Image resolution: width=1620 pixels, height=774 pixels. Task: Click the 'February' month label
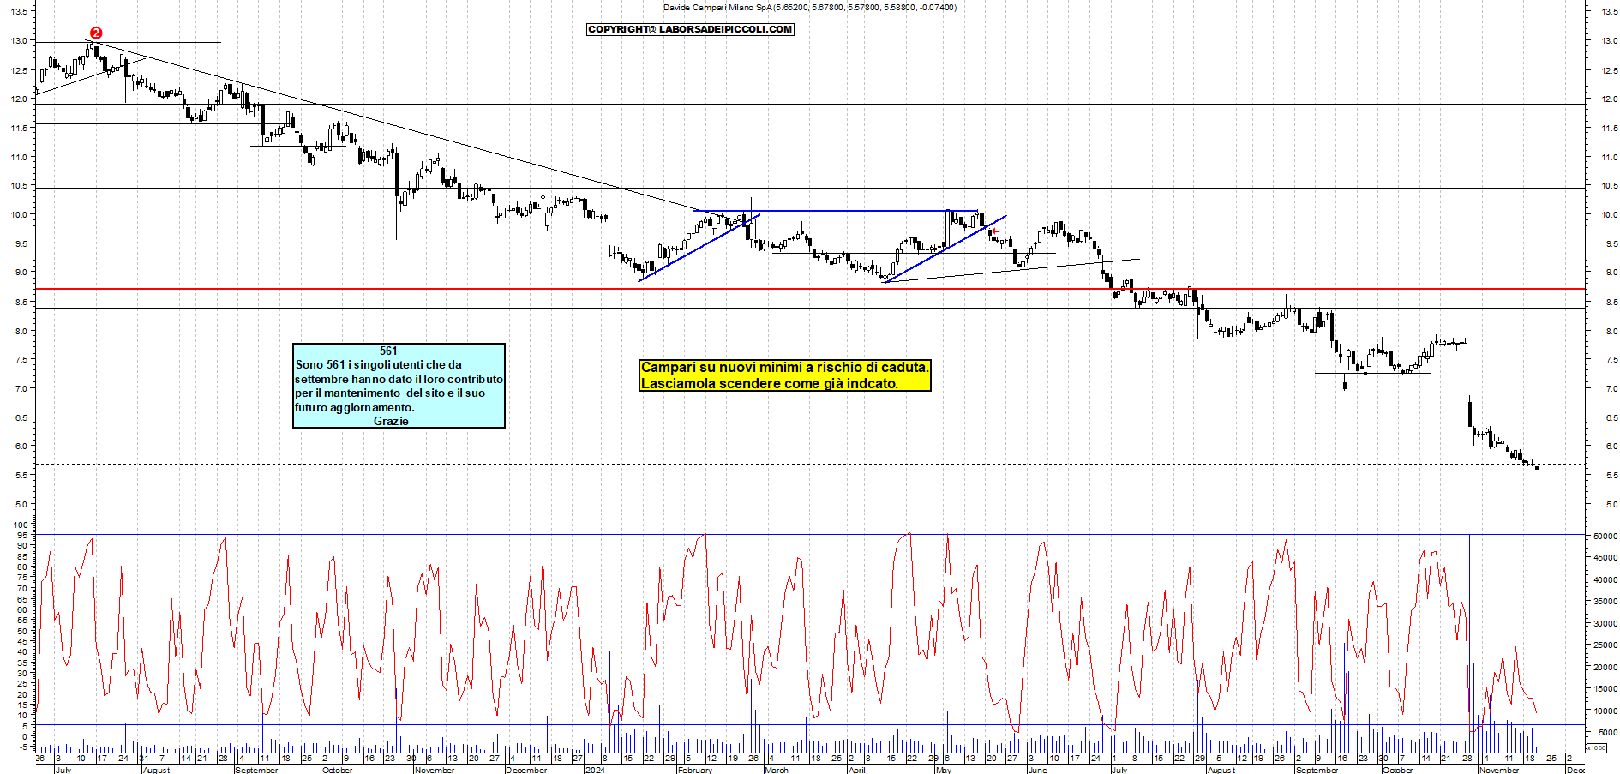click(x=695, y=770)
